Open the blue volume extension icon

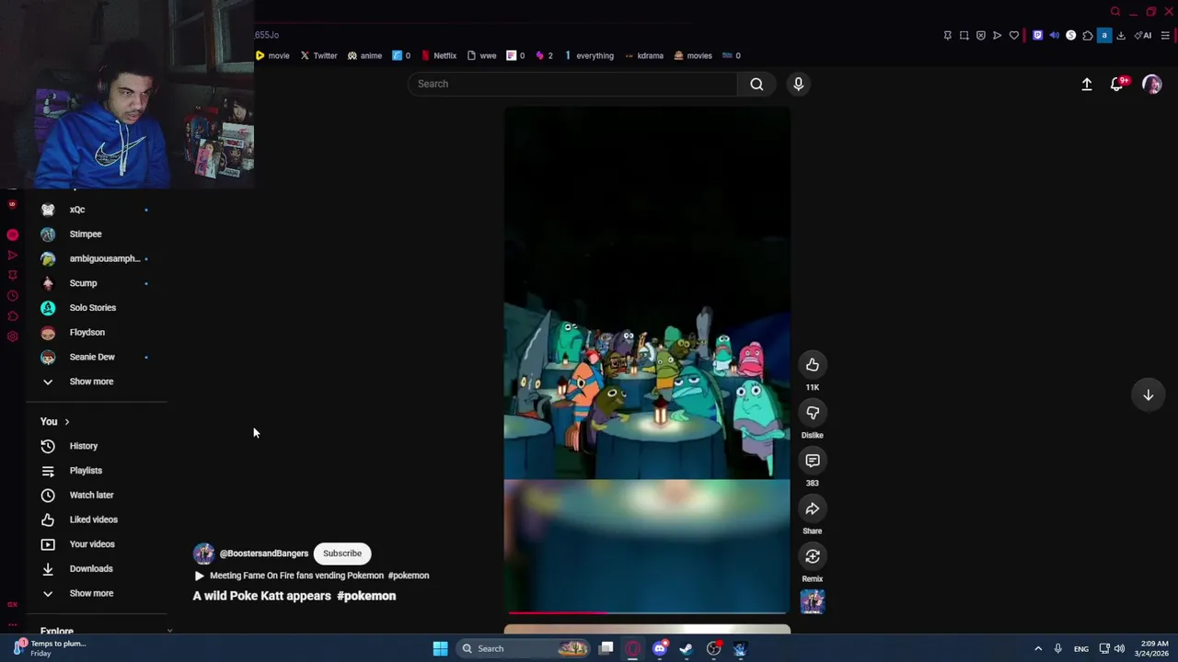[x=1055, y=35]
